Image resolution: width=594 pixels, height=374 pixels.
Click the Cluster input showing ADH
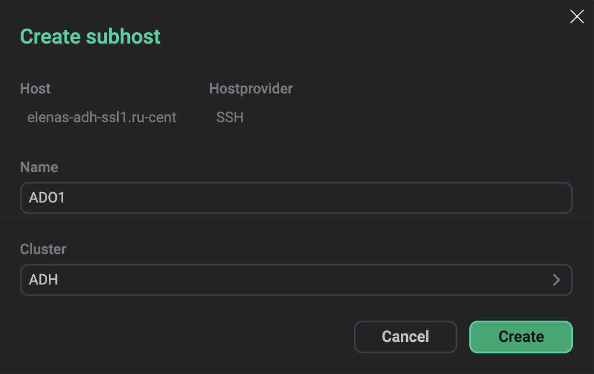pyautogui.click(x=287, y=280)
